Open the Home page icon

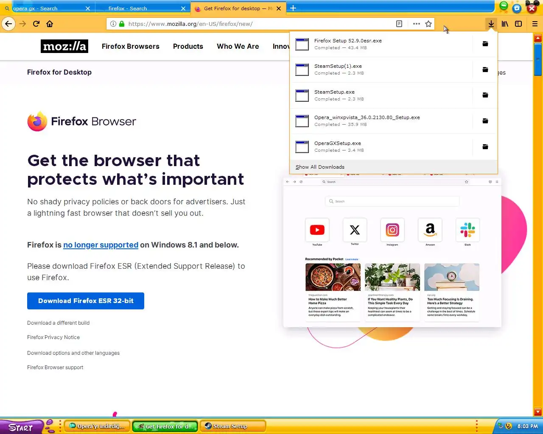coord(50,24)
